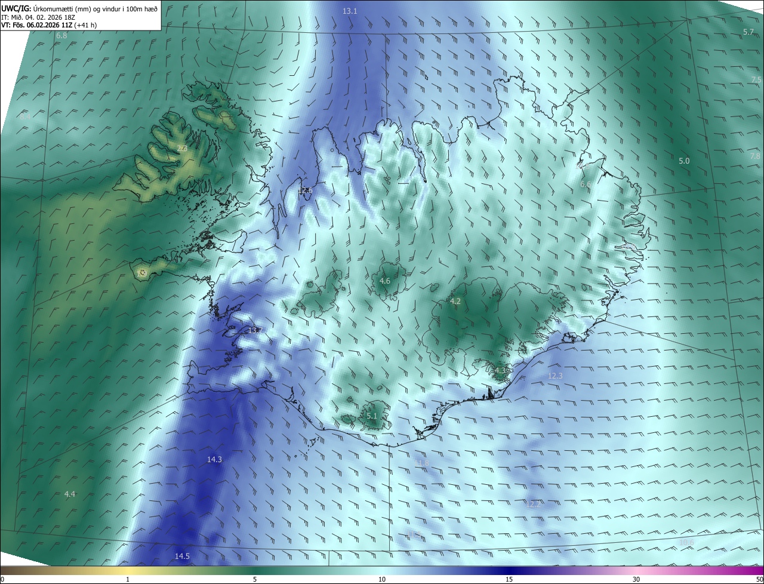Click the 11.8 value south of Iceland
Screen dimensions: 764x584
click(421, 463)
